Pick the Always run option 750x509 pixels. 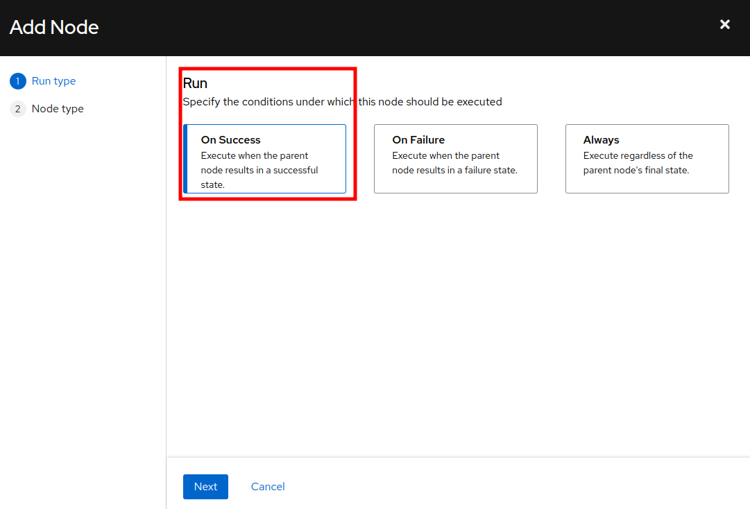pyautogui.click(x=647, y=159)
